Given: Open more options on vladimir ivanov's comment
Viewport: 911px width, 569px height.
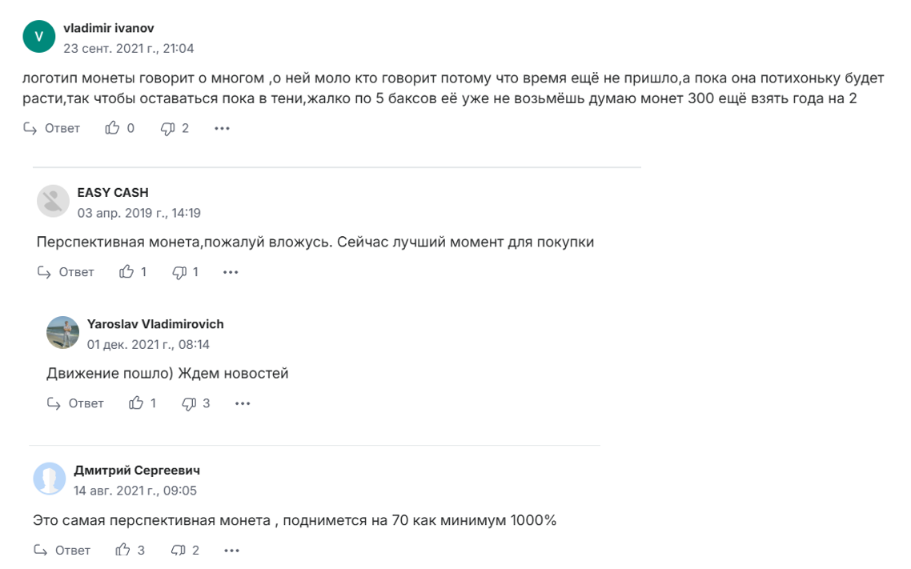Looking at the screenshot, I should coord(222,128).
